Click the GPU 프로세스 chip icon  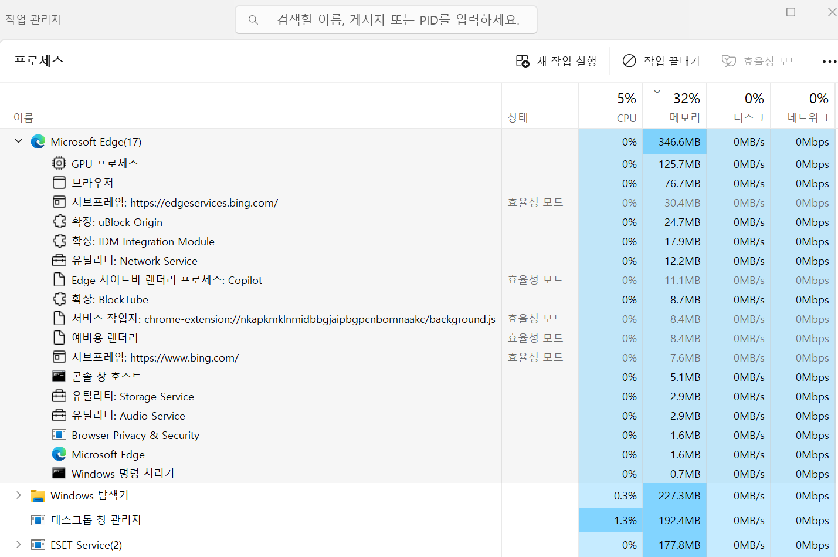click(59, 163)
